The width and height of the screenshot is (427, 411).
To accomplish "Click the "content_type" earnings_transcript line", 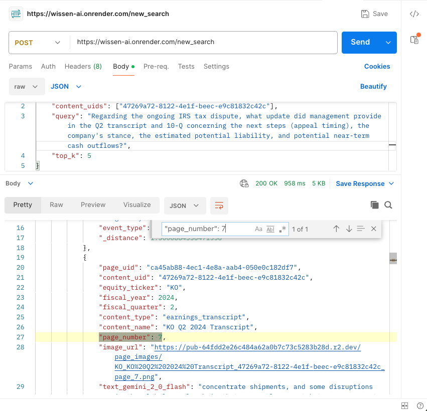I will pos(174,317).
